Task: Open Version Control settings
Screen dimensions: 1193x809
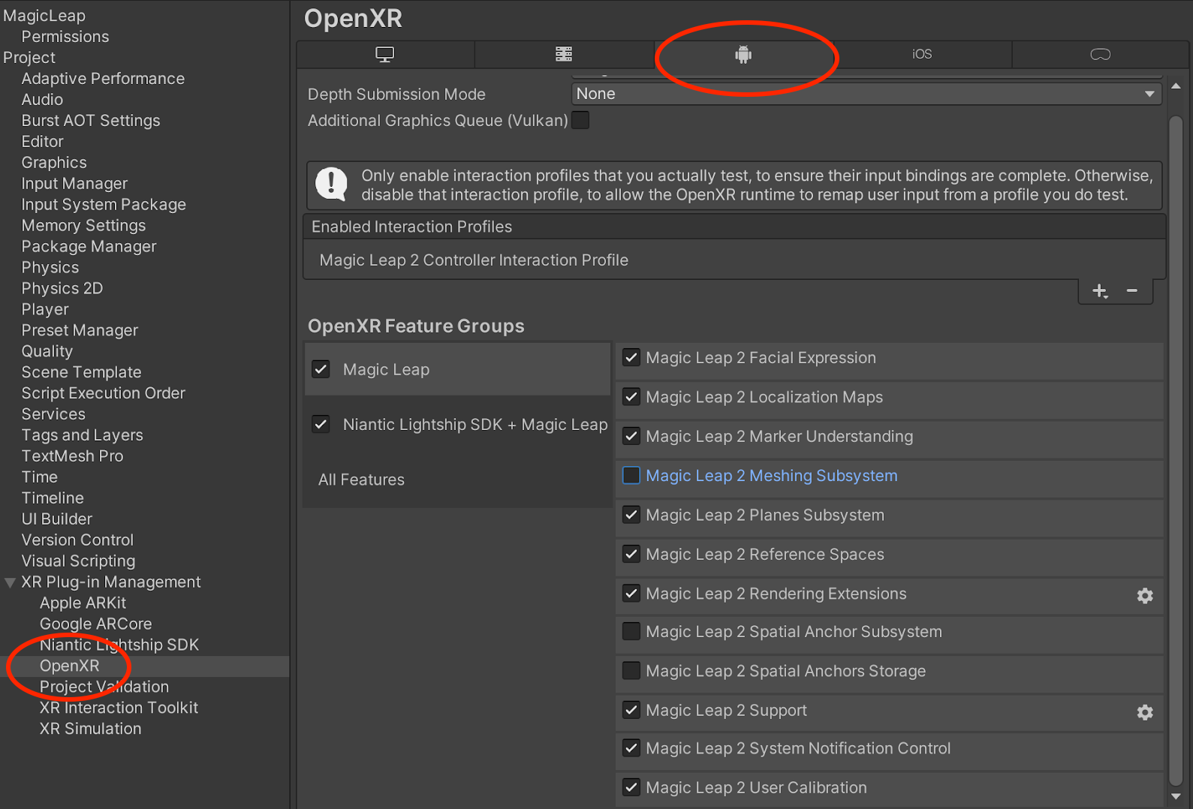Action: pyautogui.click(x=77, y=541)
